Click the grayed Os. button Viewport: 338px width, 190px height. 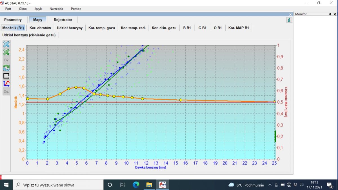[x=6, y=91]
